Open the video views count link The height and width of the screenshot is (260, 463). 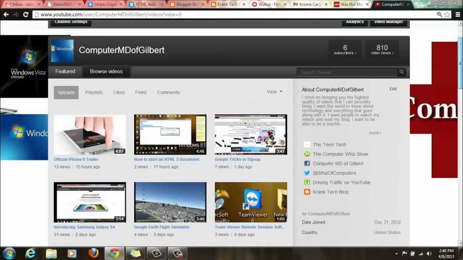tap(382, 50)
